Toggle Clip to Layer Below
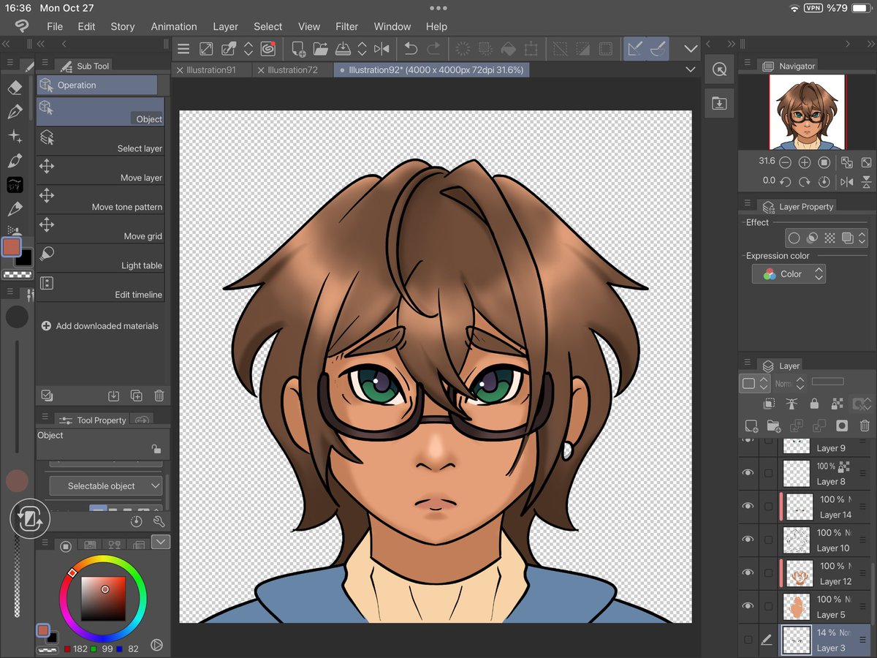The image size is (877, 658). tap(769, 404)
